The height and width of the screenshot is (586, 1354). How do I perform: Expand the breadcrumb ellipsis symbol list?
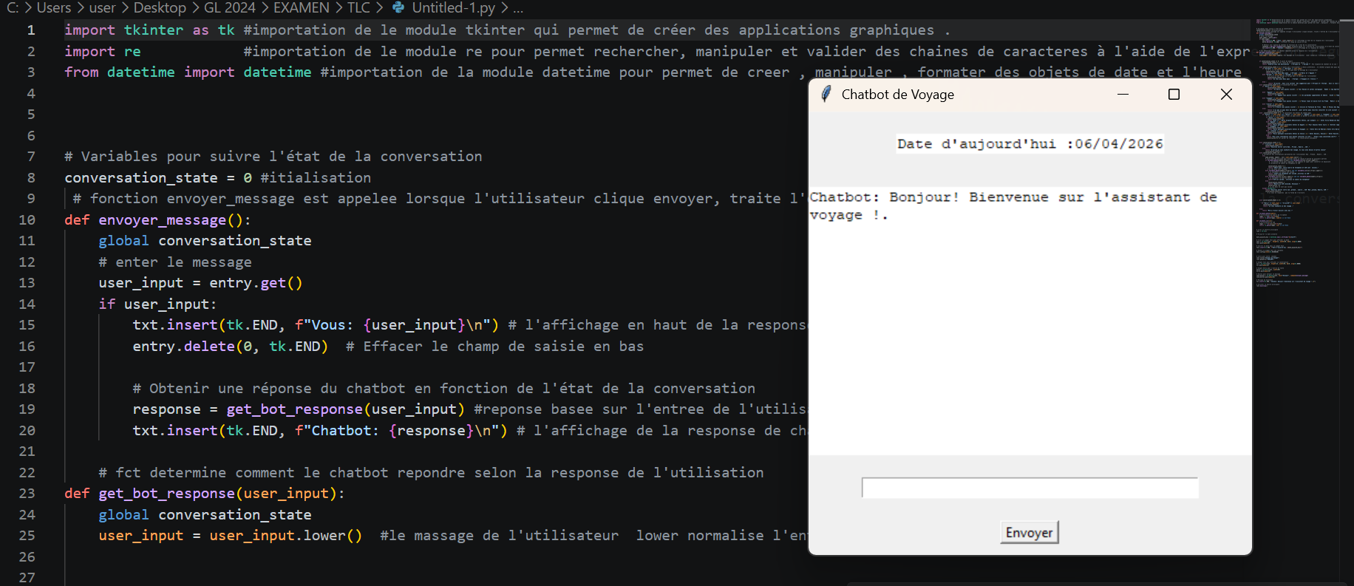click(x=518, y=8)
